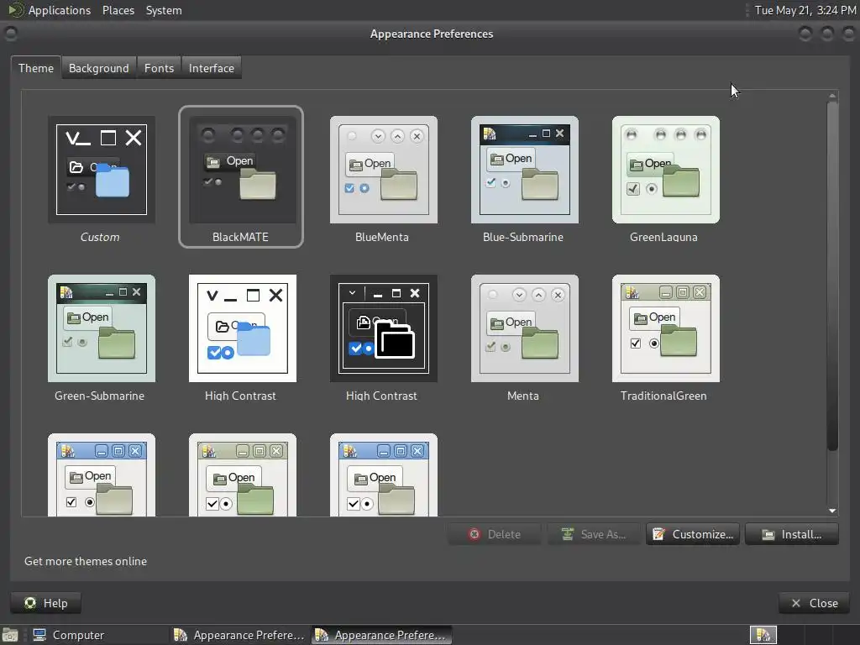860x645 pixels.
Task: Switch to the Theme tab
Action: coord(35,68)
